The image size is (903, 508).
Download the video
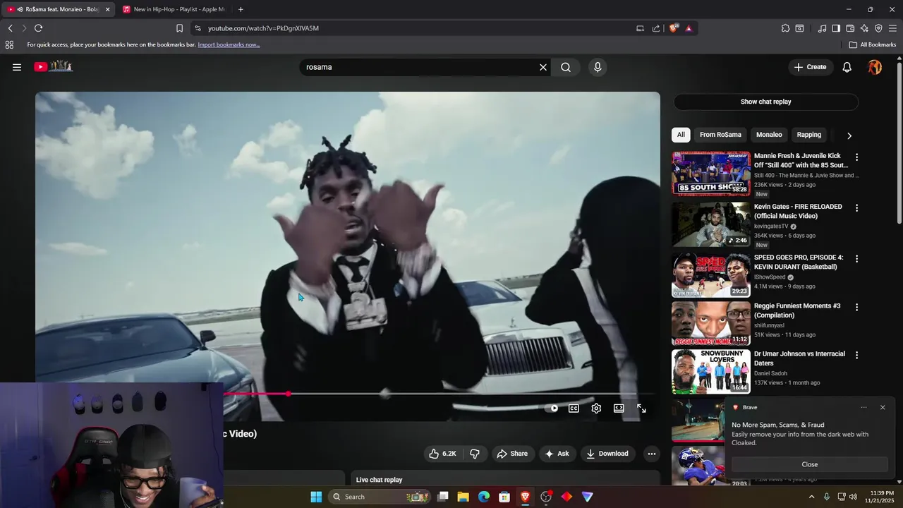pyautogui.click(x=607, y=454)
